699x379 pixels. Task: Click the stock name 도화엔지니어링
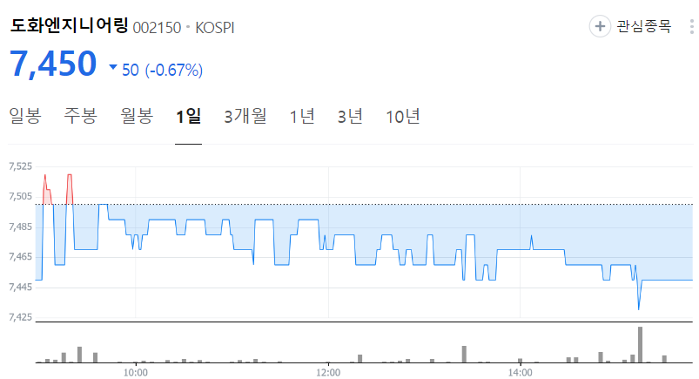point(69,25)
